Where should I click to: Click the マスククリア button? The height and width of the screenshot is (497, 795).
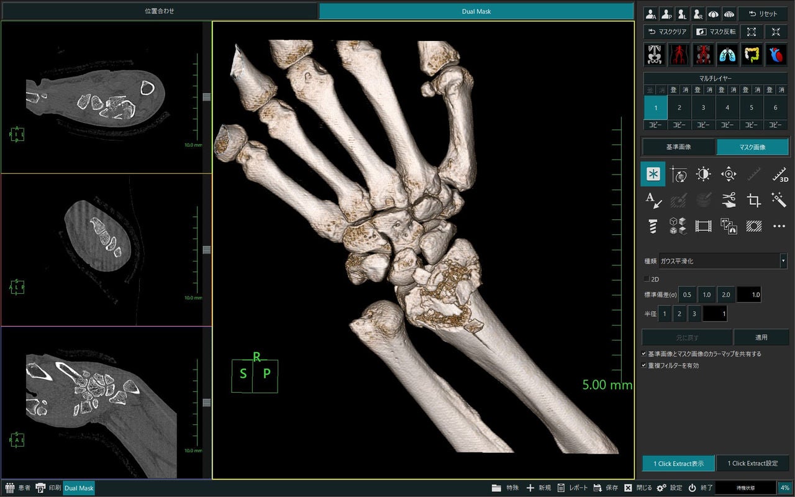click(667, 32)
